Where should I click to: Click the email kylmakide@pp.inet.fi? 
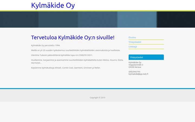click(138, 74)
